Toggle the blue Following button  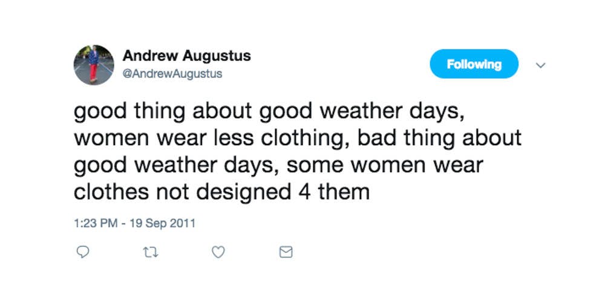(x=474, y=64)
